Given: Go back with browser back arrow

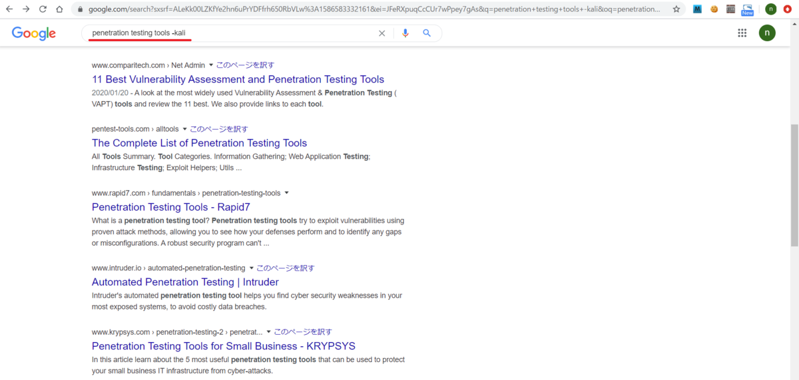Looking at the screenshot, I should 9,9.
